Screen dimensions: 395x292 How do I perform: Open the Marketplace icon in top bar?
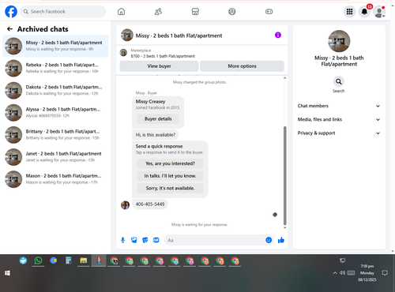click(195, 12)
